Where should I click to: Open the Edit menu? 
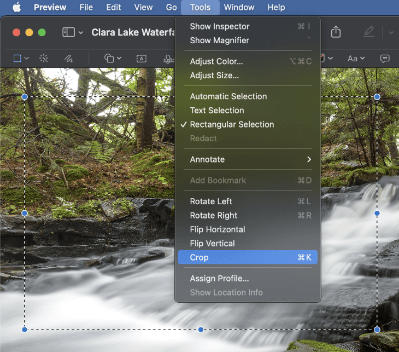[x=114, y=7]
